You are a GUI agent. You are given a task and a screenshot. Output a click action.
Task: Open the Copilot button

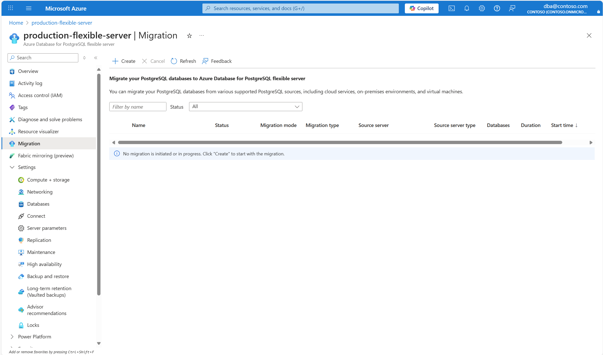pos(421,8)
